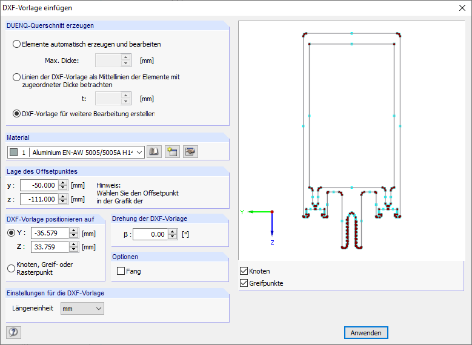Increase β rotation with up arrow
The height and width of the screenshot is (345, 472).
(x=172, y=232)
